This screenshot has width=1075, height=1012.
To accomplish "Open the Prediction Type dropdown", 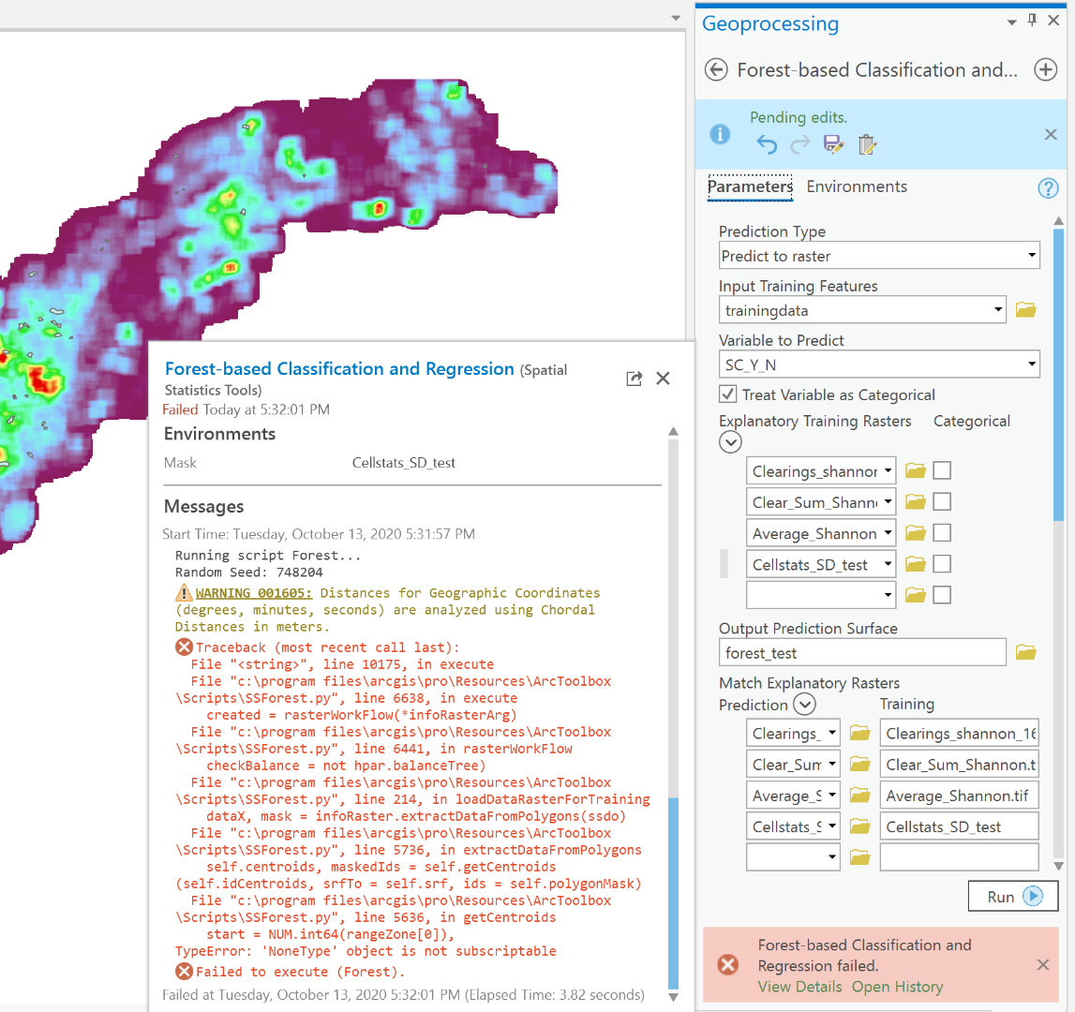I will (1031, 256).
